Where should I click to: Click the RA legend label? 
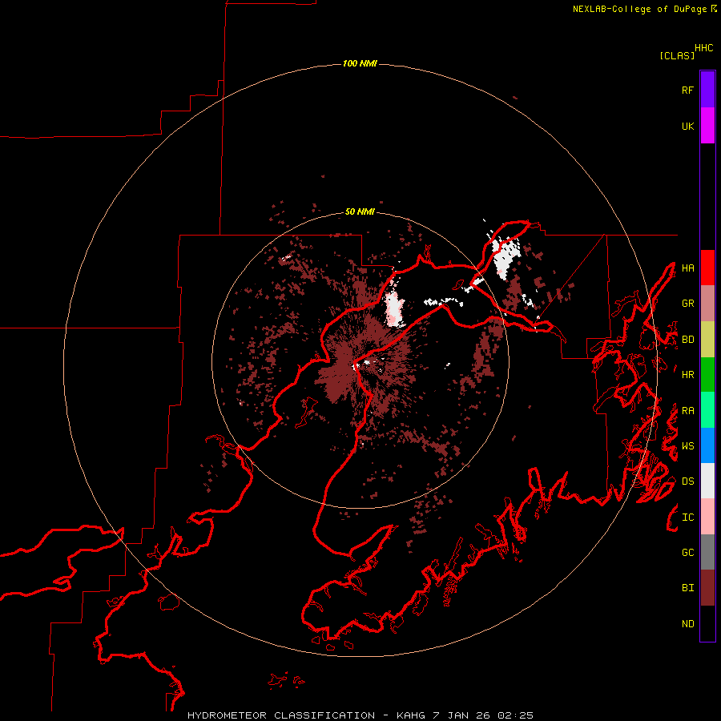click(x=687, y=411)
